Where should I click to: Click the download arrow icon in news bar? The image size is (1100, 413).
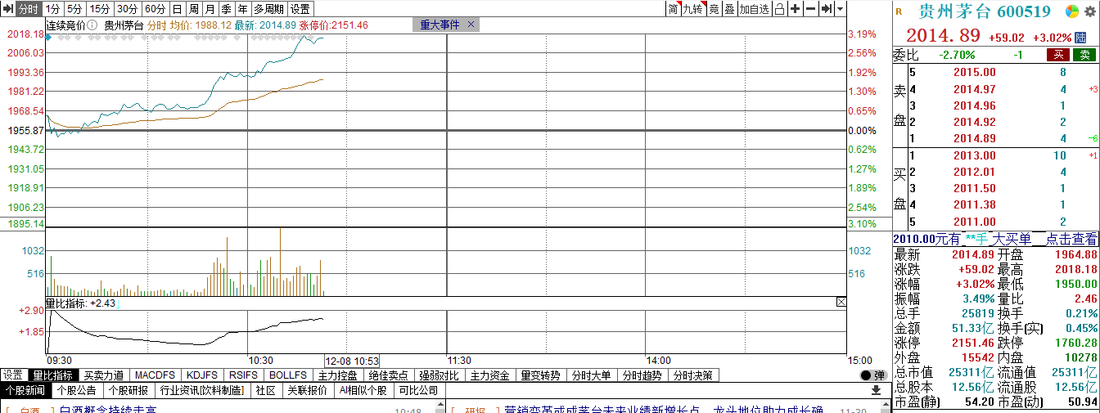[876, 390]
